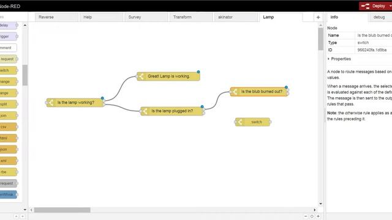Screen dimensions: 392x220
Task: Pick the gray request node from palette
Action: pyautogui.click(x=8, y=183)
